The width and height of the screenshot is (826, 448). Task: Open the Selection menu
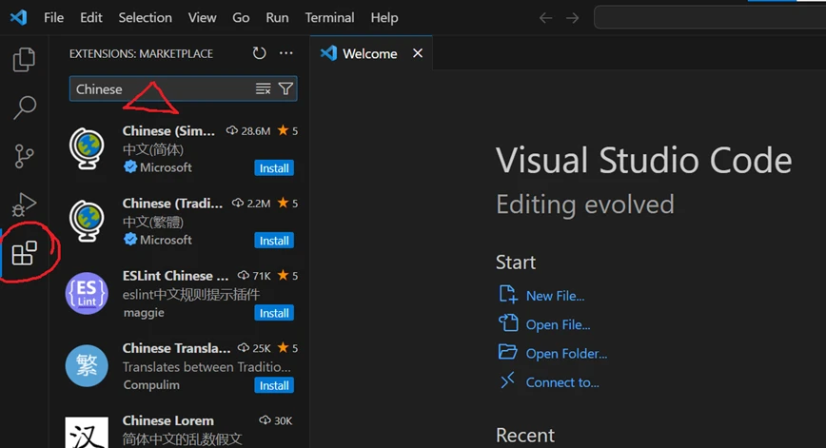pos(145,18)
